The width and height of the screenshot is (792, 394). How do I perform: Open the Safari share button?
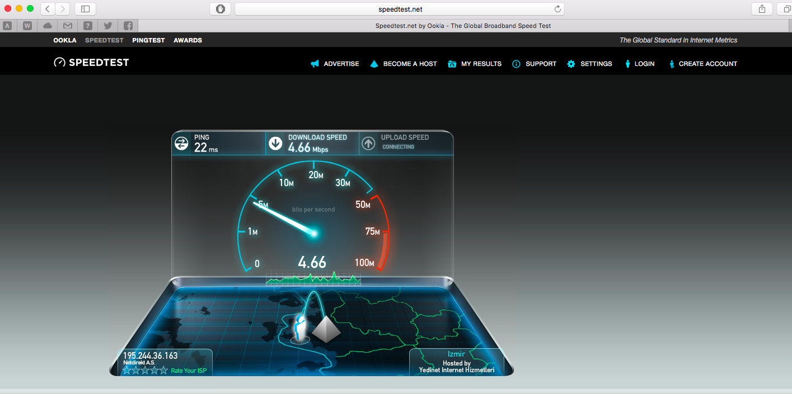[x=762, y=8]
